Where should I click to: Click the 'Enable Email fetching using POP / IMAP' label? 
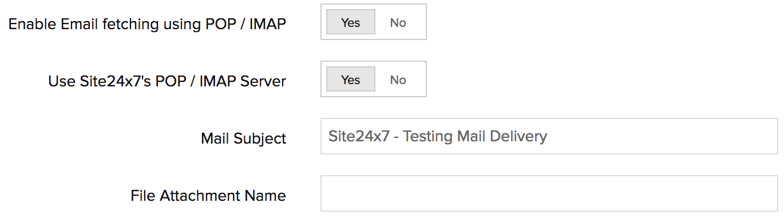tap(147, 24)
